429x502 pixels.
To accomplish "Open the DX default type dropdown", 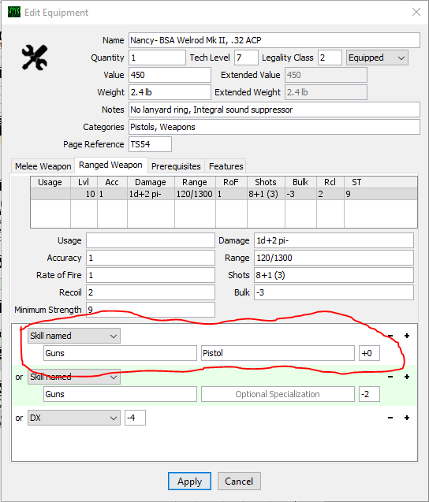I will click(74, 418).
